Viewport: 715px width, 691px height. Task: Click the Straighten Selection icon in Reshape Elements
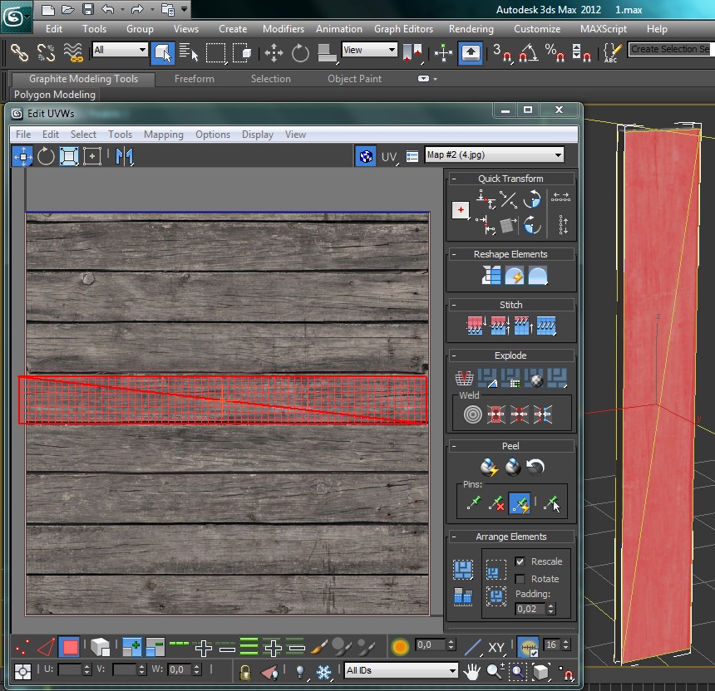[491, 277]
